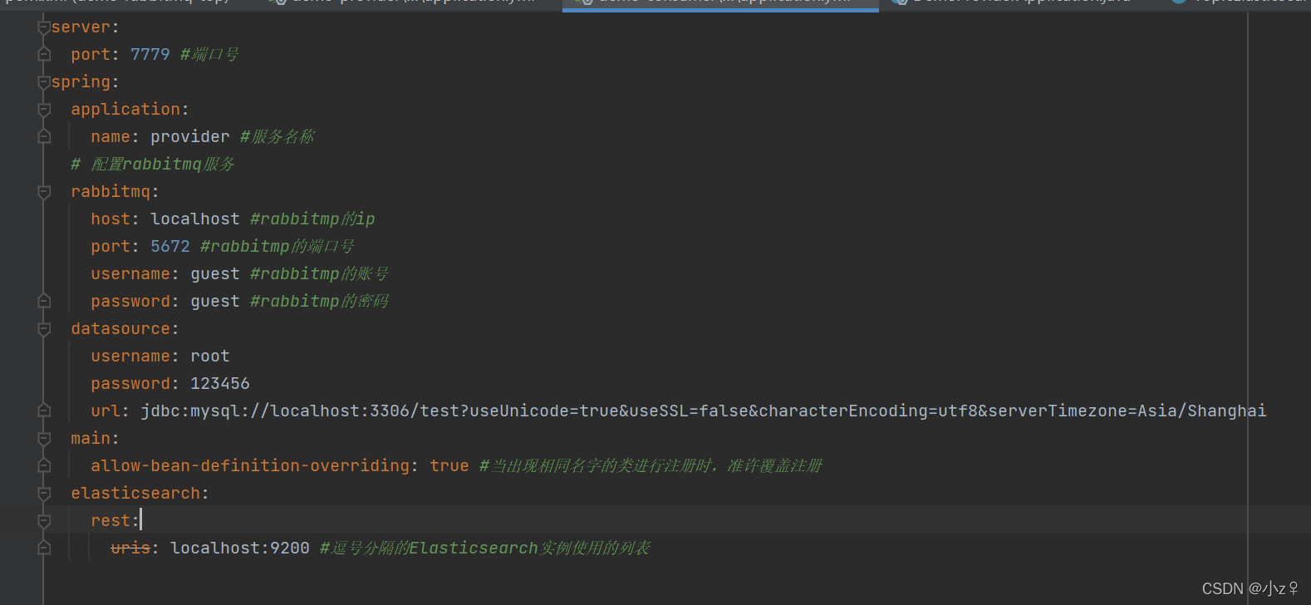Click fold-end marker beside rabbitmq password line
This screenshot has width=1311, height=605.
[x=44, y=302]
